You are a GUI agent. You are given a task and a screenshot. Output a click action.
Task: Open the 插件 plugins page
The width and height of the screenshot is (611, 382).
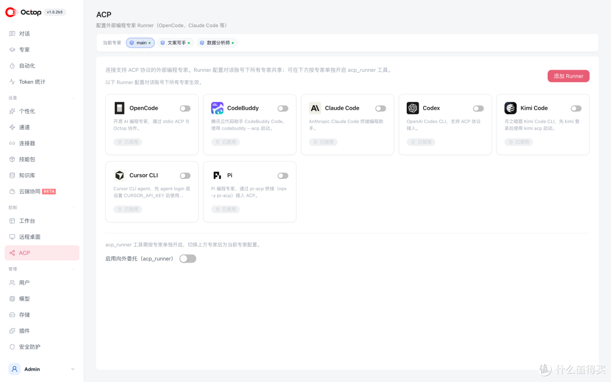click(x=42, y=331)
